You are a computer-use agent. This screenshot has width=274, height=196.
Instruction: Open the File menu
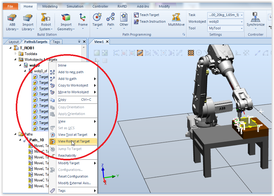(10, 6)
